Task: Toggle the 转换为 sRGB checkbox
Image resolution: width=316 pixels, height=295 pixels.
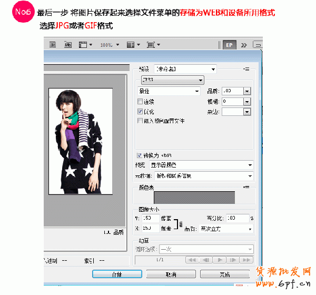Action: point(140,155)
